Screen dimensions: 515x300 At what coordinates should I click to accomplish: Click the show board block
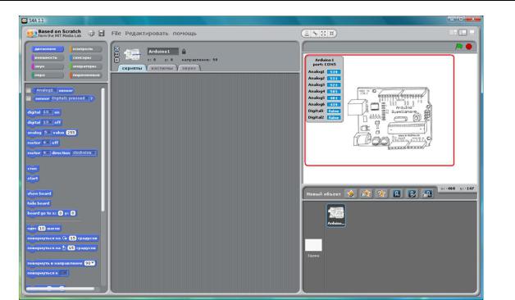pos(39,193)
